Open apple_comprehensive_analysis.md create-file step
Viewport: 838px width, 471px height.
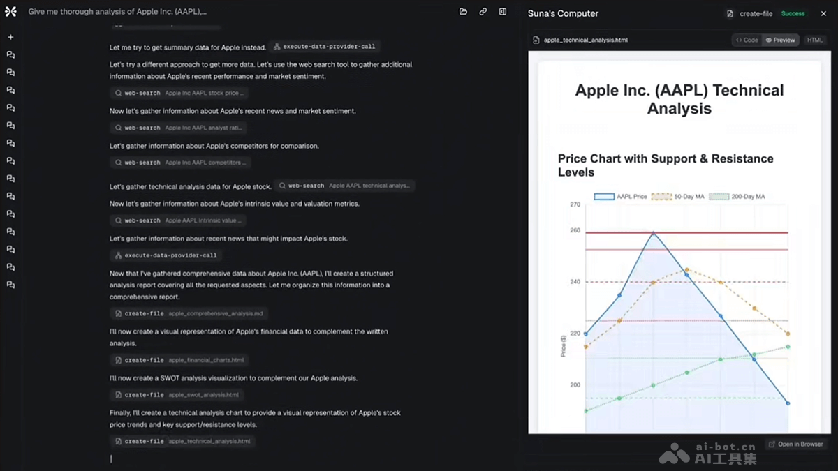(x=189, y=314)
